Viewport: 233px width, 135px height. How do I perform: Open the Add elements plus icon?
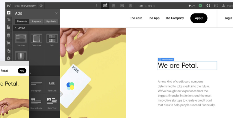pyautogui.click(x=9, y=13)
